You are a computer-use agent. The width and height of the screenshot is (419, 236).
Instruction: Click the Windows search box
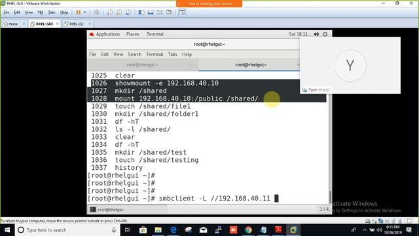pos(67,230)
